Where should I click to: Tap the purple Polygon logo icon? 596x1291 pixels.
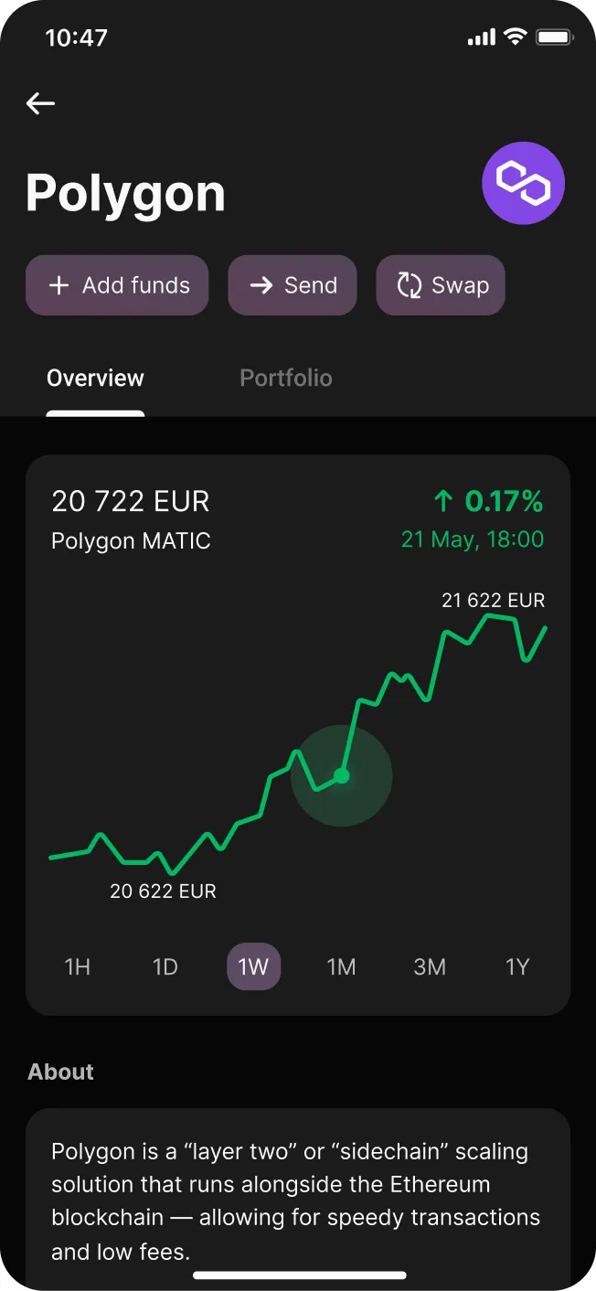[523, 183]
